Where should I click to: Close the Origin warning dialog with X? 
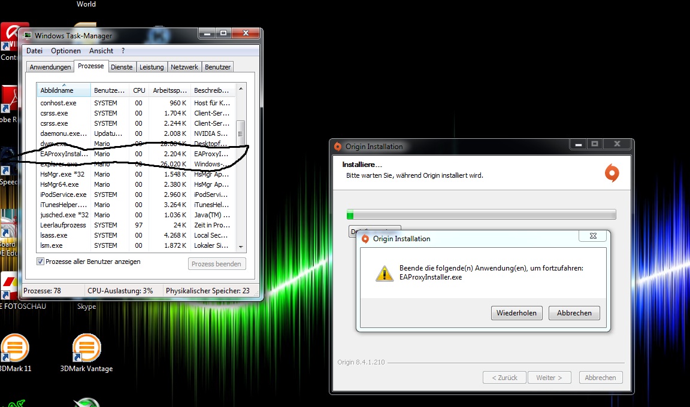click(593, 236)
